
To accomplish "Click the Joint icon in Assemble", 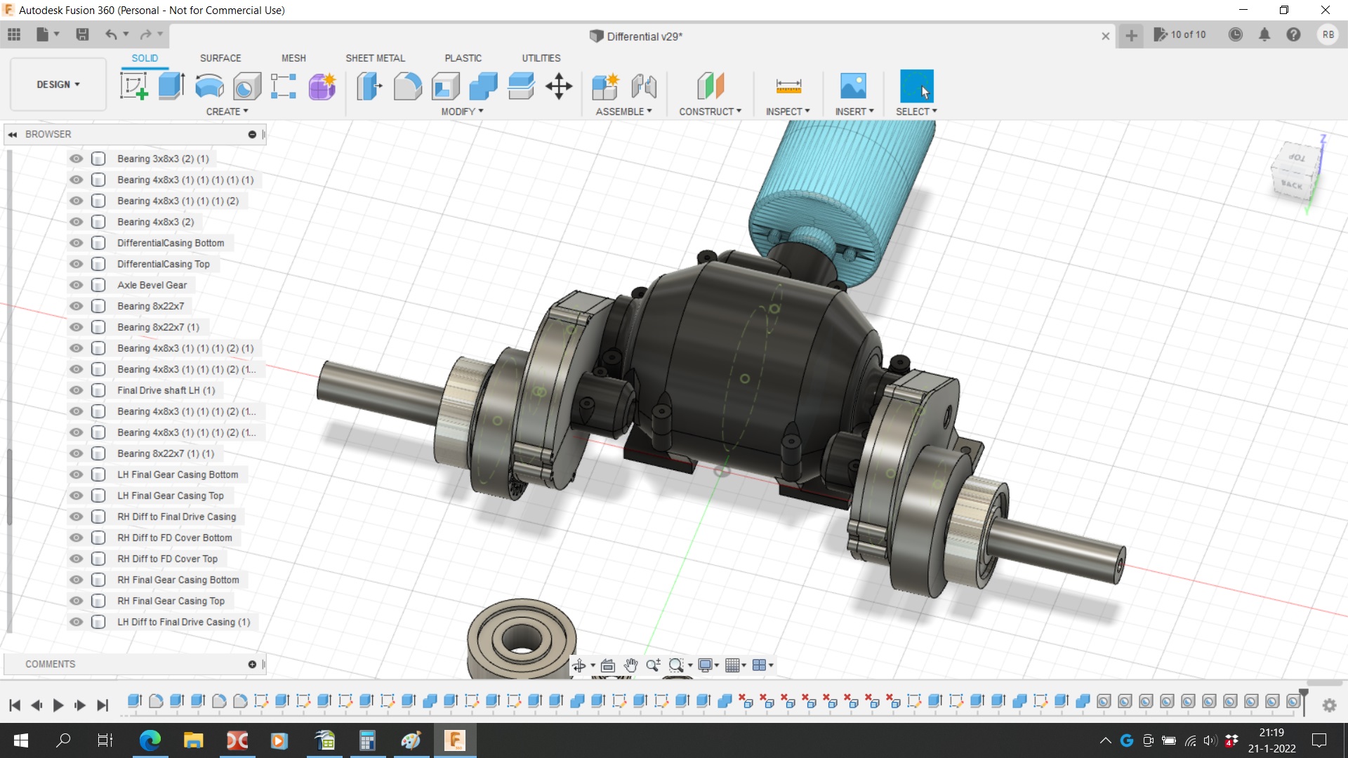I will pos(643,86).
